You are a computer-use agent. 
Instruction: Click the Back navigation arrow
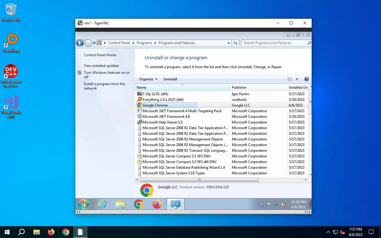80,43
